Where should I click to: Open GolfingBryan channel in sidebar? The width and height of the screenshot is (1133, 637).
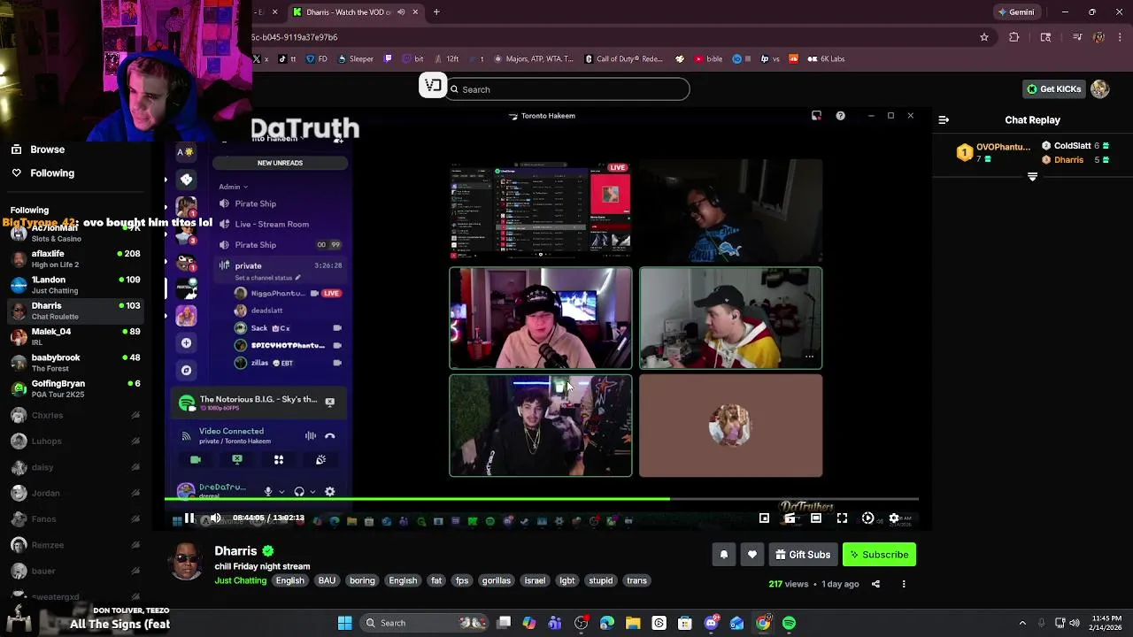pyautogui.click(x=75, y=388)
